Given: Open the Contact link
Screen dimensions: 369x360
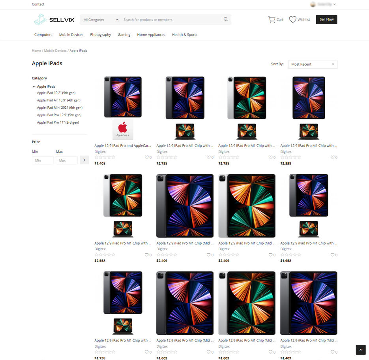Looking at the screenshot, I should pos(38,4).
